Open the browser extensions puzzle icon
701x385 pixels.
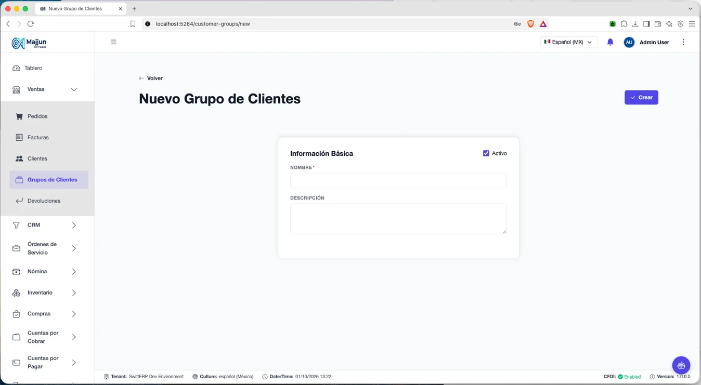click(x=624, y=24)
